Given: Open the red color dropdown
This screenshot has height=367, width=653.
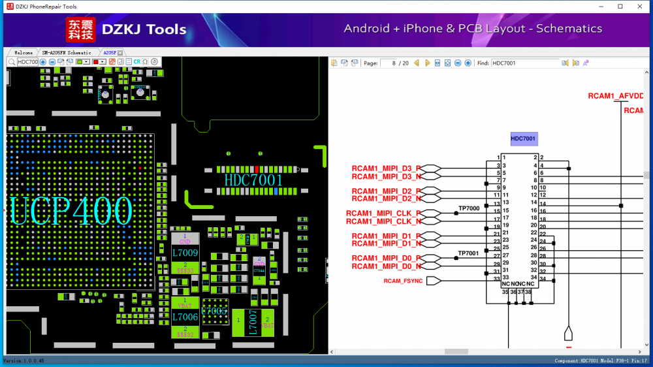Looking at the screenshot, I should [103, 62].
